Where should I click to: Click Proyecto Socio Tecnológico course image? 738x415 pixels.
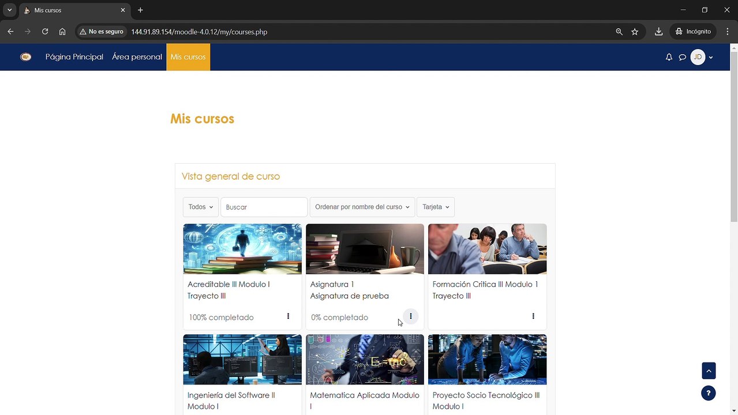click(488, 360)
